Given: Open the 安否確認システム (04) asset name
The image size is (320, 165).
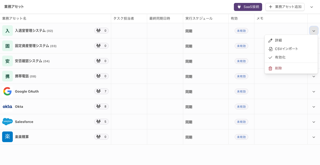Looking at the screenshot, I should (x=32, y=61).
